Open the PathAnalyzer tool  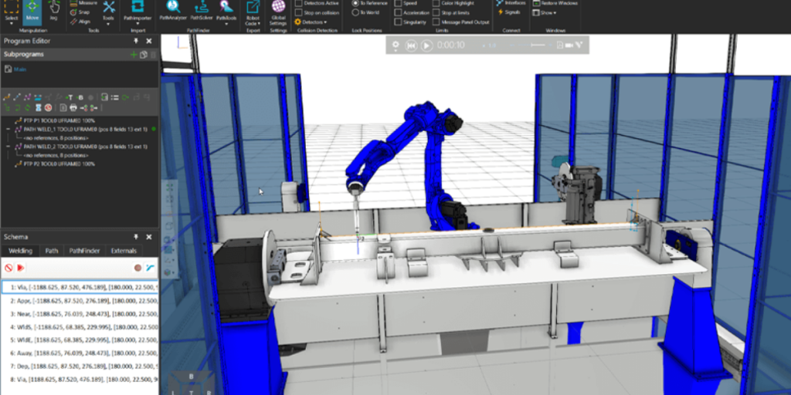pyautogui.click(x=172, y=10)
